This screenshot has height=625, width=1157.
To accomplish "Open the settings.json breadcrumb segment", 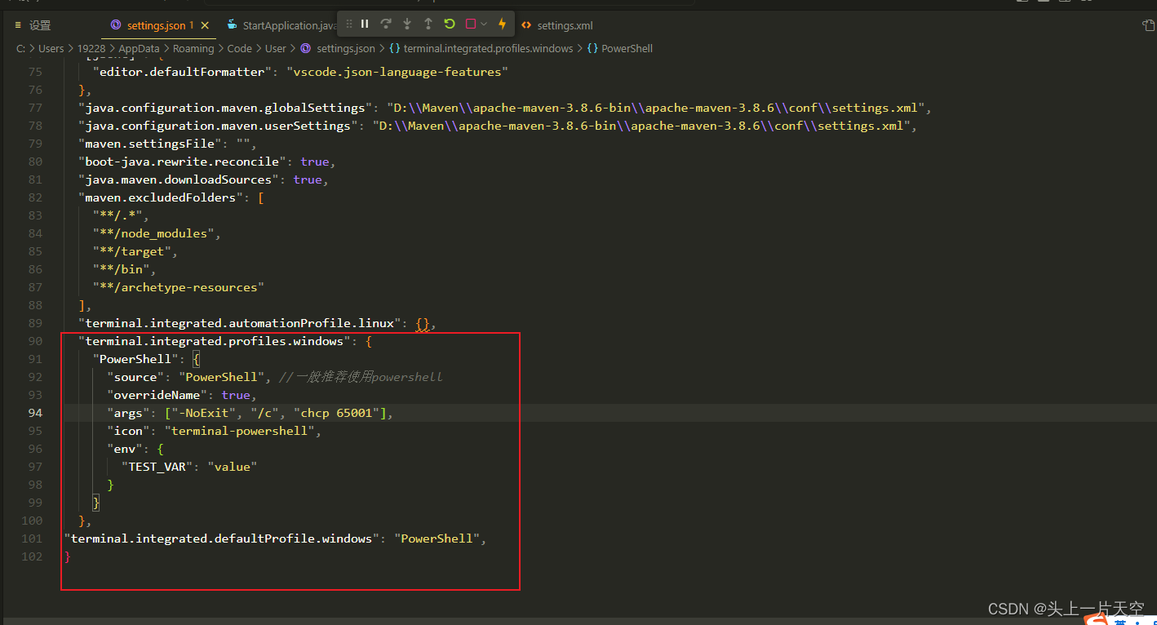I will tap(346, 48).
